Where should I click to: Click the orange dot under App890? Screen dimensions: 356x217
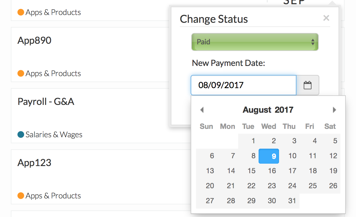(21, 73)
